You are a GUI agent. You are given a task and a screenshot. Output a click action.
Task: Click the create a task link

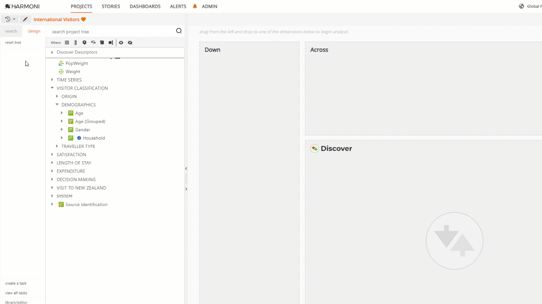(x=16, y=283)
